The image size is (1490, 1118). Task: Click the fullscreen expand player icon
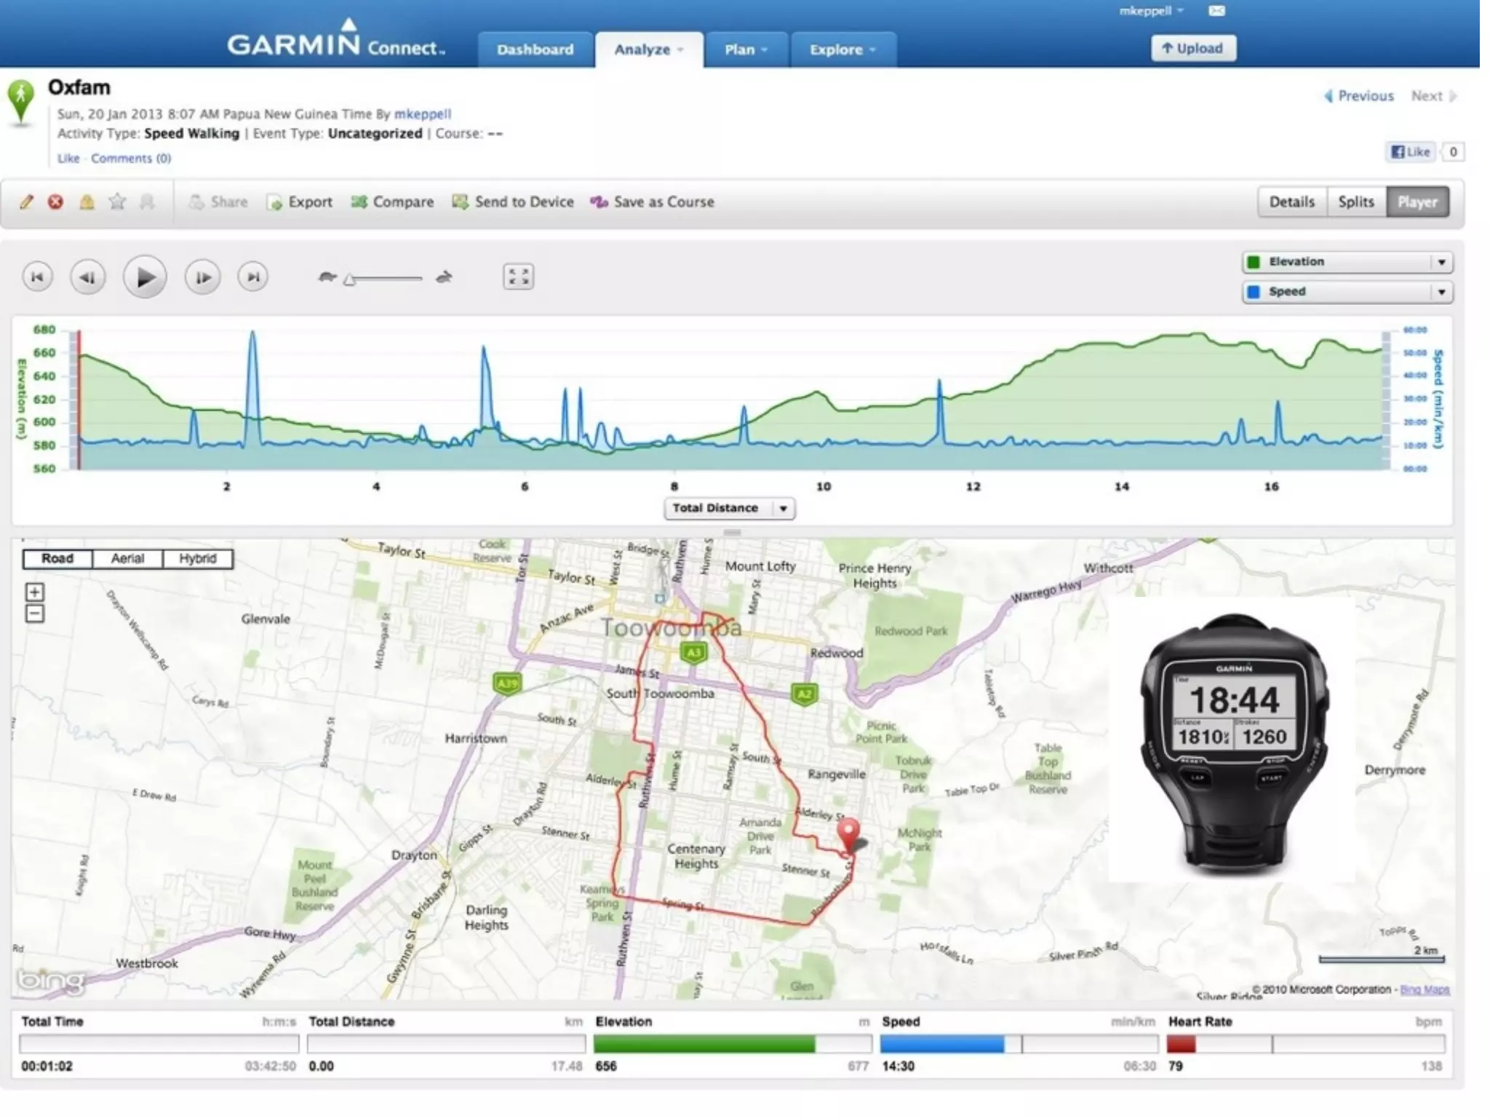[x=518, y=277]
